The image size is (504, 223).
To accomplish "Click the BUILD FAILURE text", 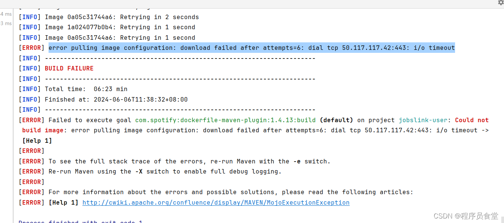I will pyautogui.click(x=69, y=68).
